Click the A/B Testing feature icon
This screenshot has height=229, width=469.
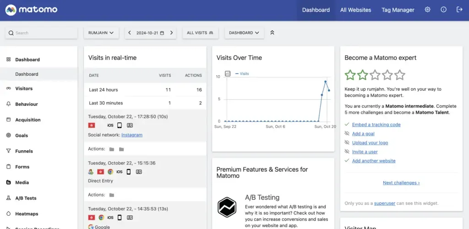tap(226, 207)
